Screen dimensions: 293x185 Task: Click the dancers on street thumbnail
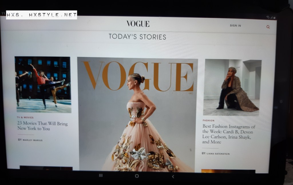(x=43, y=84)
